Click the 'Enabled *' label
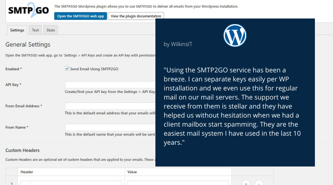Viewport: 333px width, 185px height. (14, 69)
